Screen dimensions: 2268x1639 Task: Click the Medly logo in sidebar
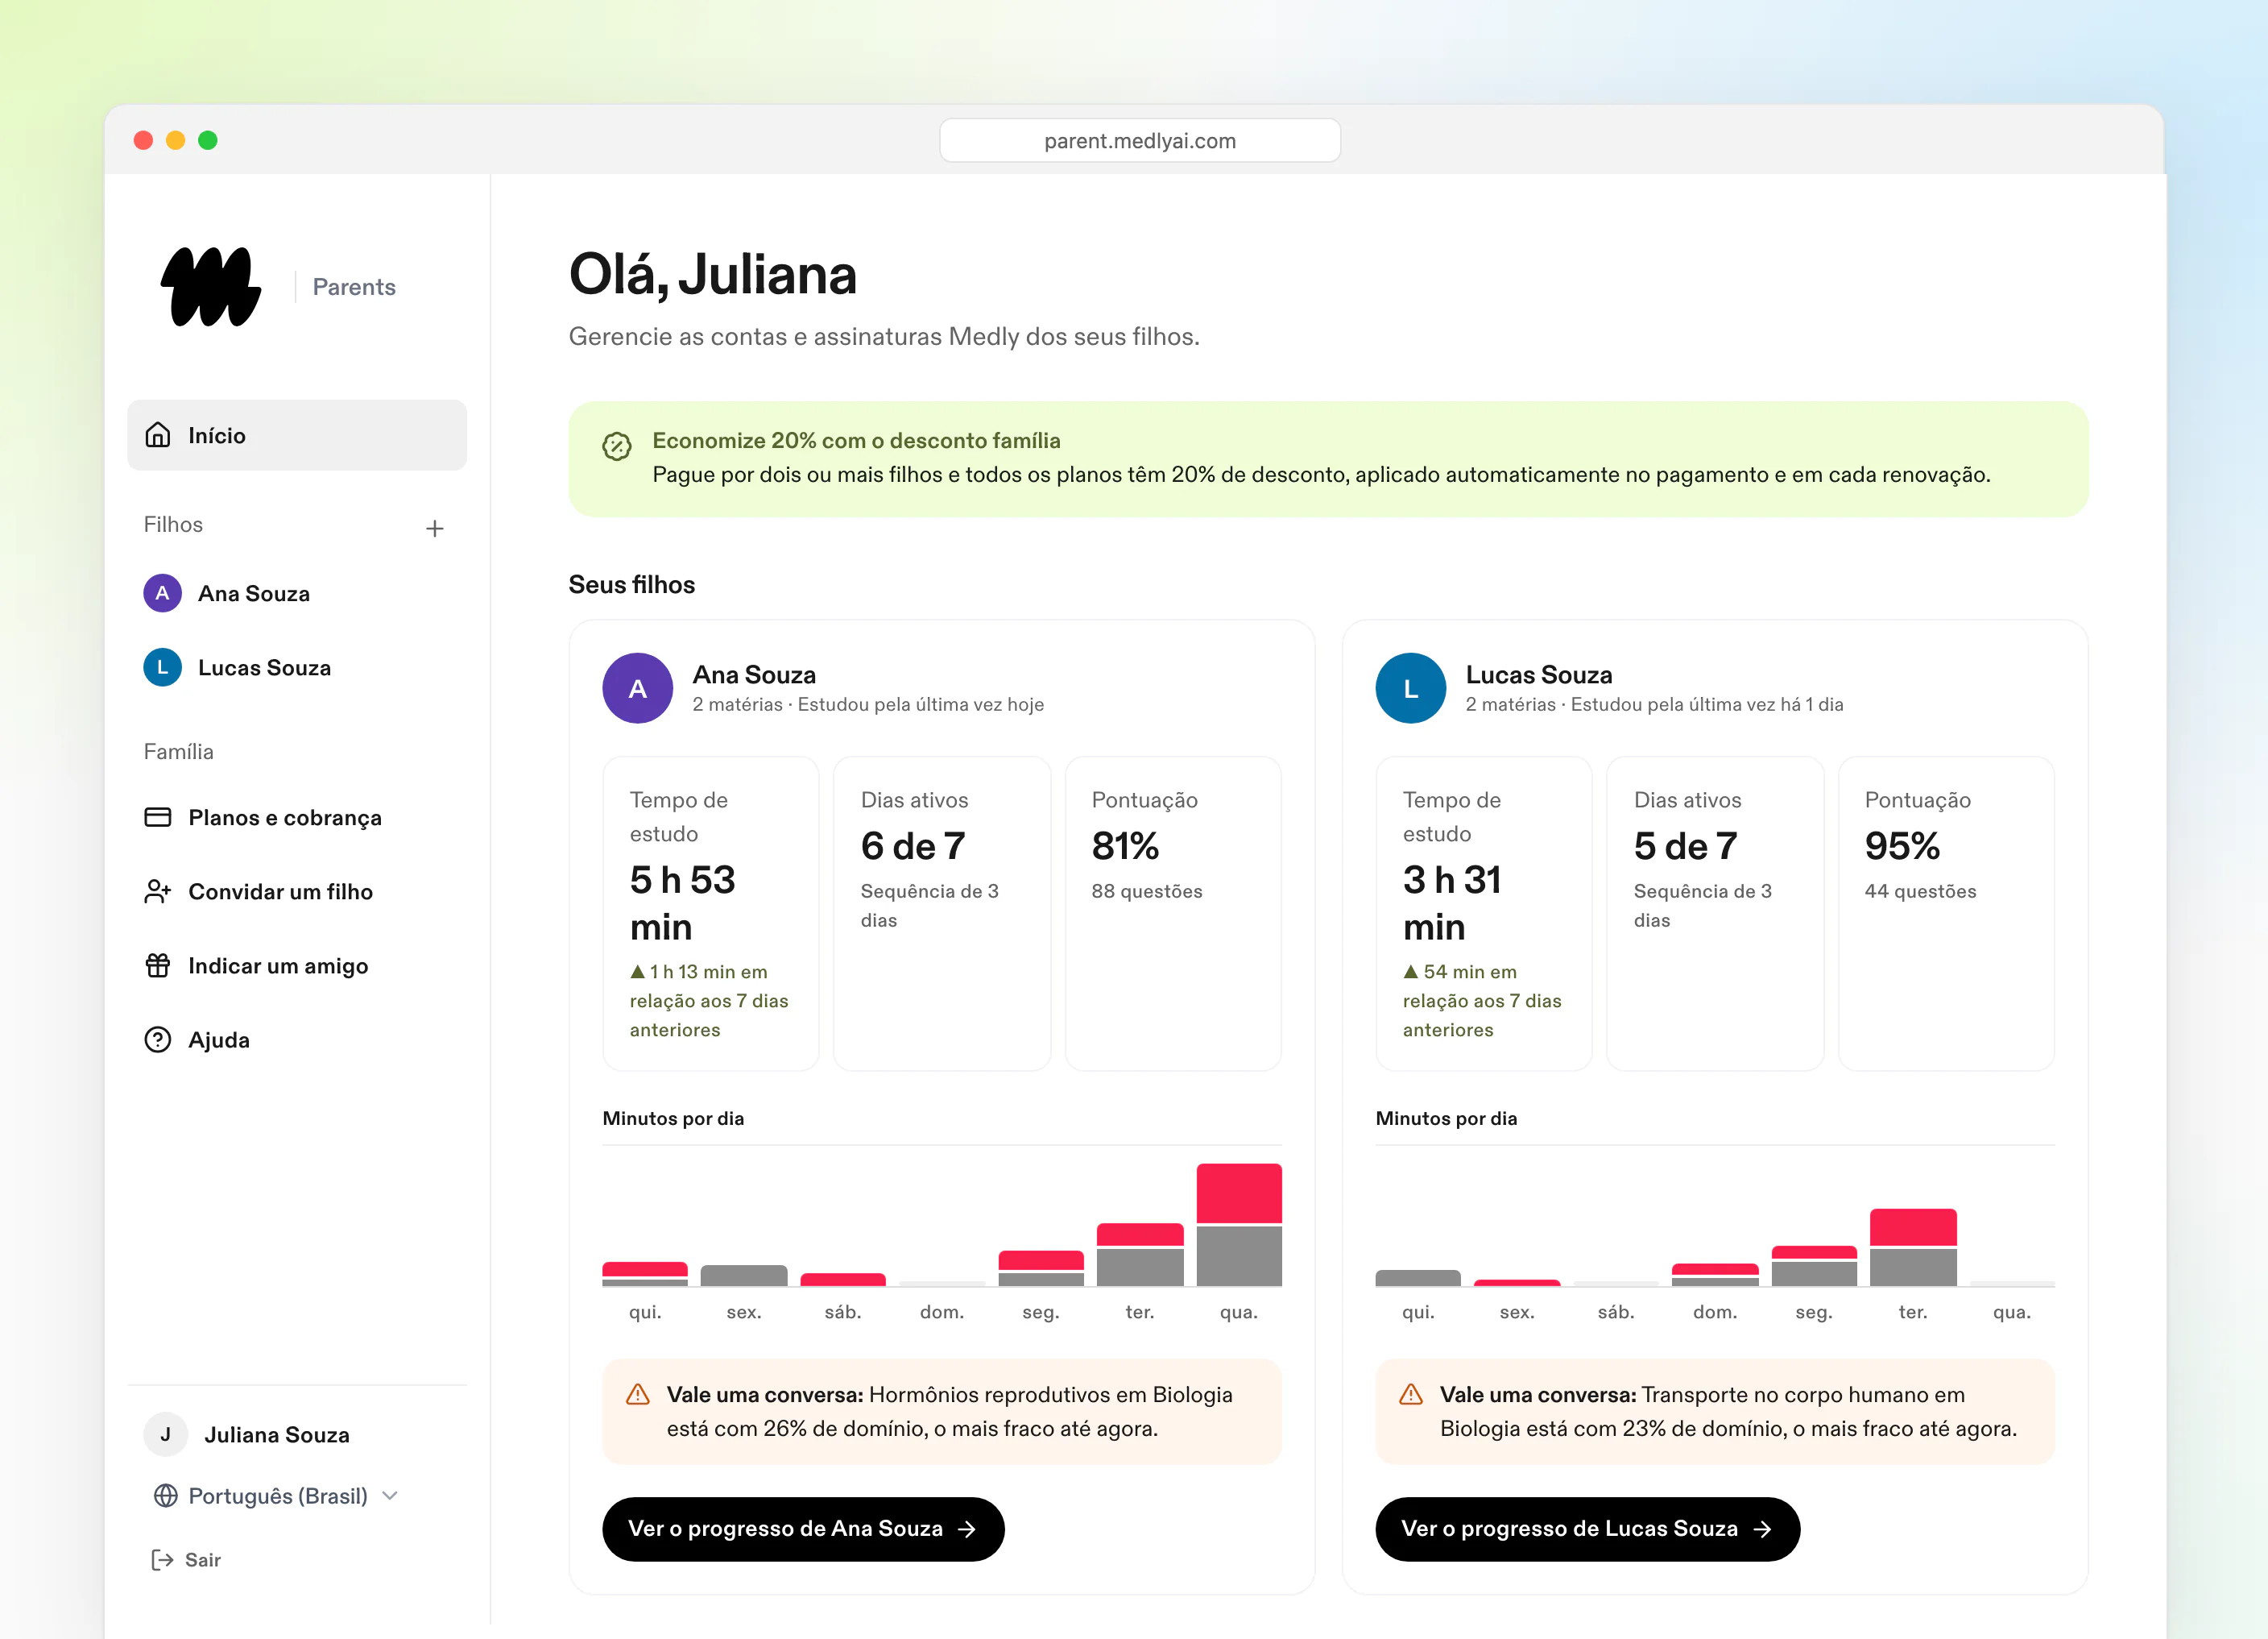tap(211, 286)
